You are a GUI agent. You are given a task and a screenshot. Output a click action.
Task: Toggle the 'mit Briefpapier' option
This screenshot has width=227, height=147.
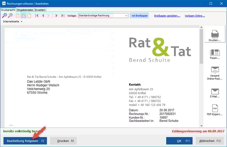coord(140,16)
